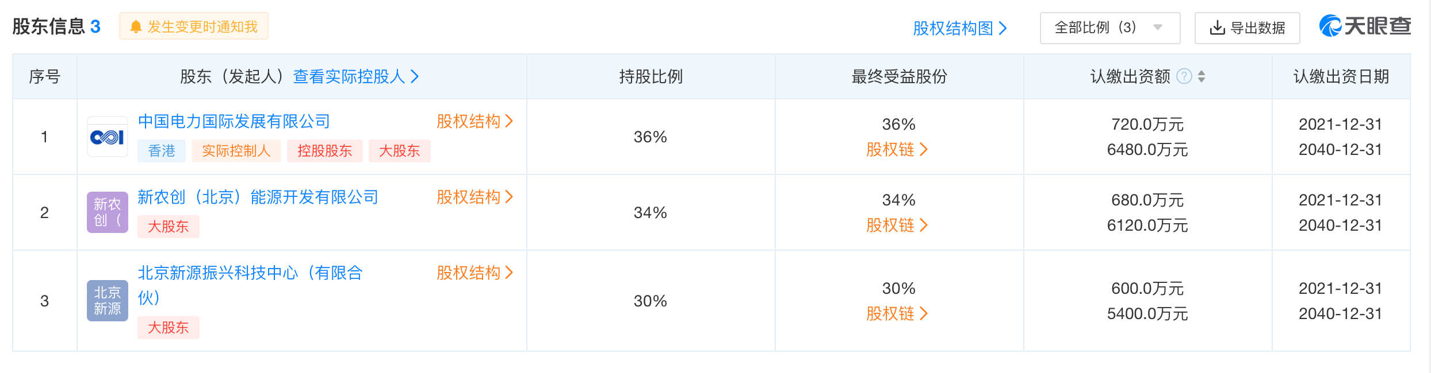This screenshot has width=1431, height=373.
Task: Click the 实际控制人 tag
Action: click(x=236, y=151)
